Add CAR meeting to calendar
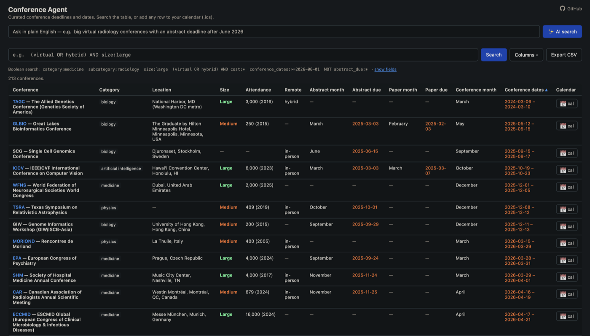This screenshot has width=590, height=336. click(x=567, y=294)
